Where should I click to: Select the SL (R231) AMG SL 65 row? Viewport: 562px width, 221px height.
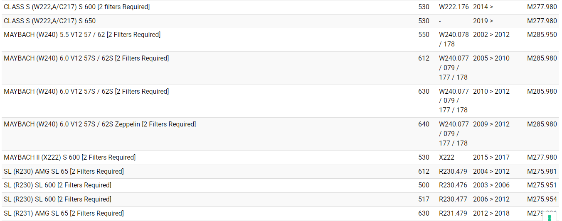pyautogui.click(x=64, y=214)
